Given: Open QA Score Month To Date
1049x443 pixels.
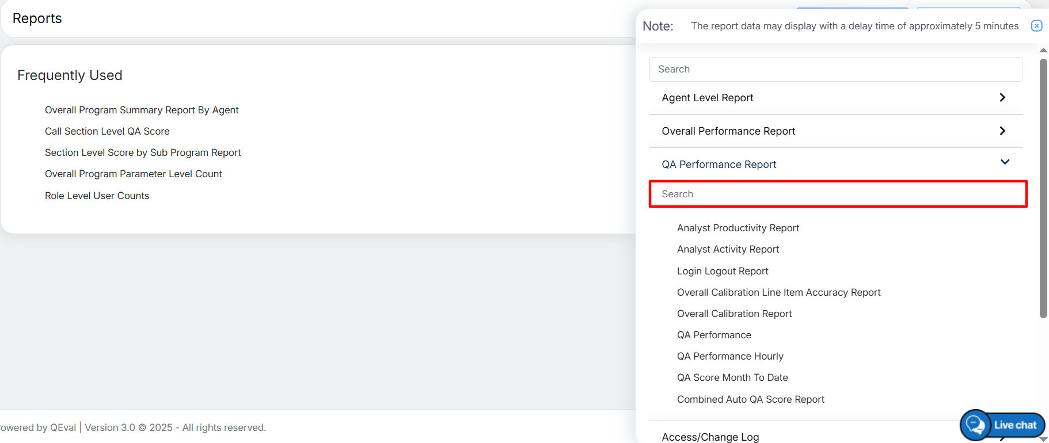Looking at the screenshot, I should pyautogui.click(x=732, y=377).
